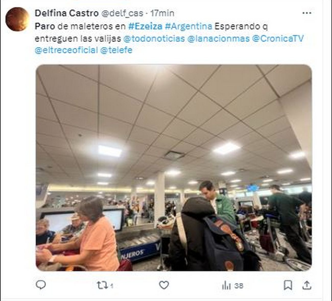Click the @delf_cas handle
The image size is (332, 301).
coord(122,13)
